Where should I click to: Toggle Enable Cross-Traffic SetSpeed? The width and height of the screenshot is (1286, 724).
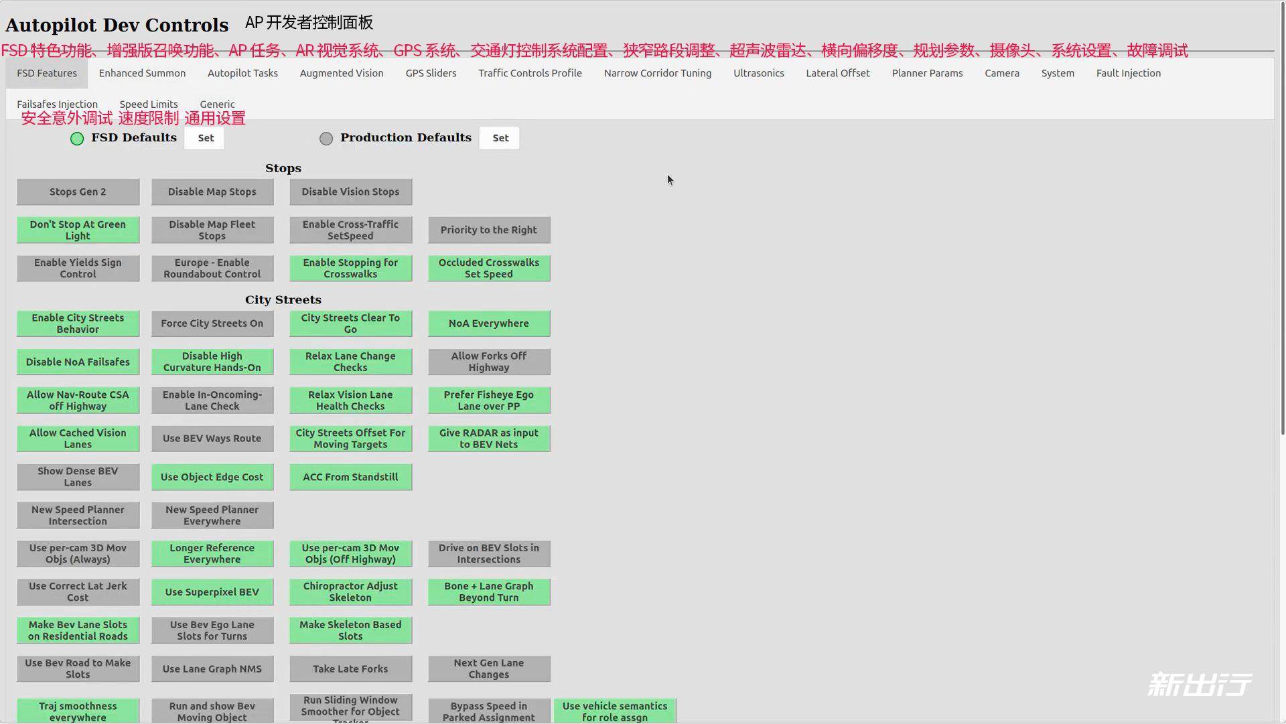[x=350, y=230]
